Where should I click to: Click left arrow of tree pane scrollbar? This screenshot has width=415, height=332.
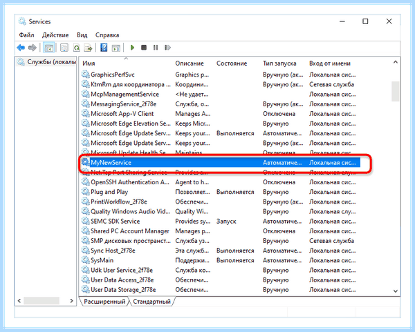pyautogui.click(x=19, y=300)
